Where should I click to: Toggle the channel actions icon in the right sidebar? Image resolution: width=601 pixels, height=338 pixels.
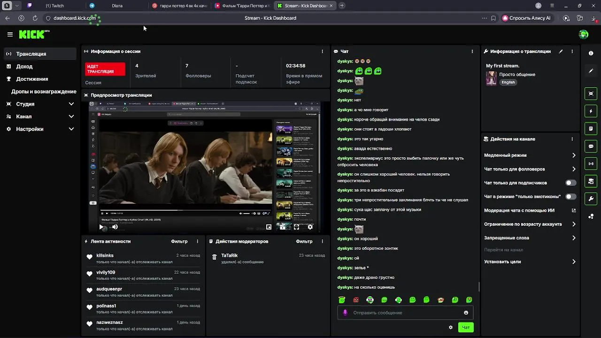(x=591, y=181)
